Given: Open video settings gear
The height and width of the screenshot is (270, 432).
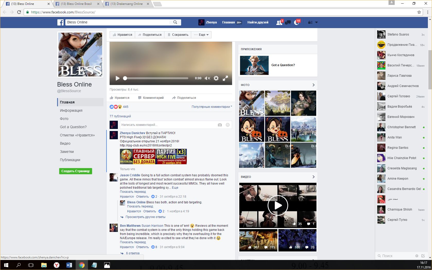Looking at the screenshot, I should tap(216, 78).
